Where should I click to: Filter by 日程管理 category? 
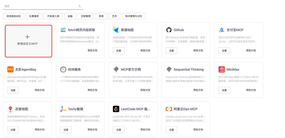85,16
